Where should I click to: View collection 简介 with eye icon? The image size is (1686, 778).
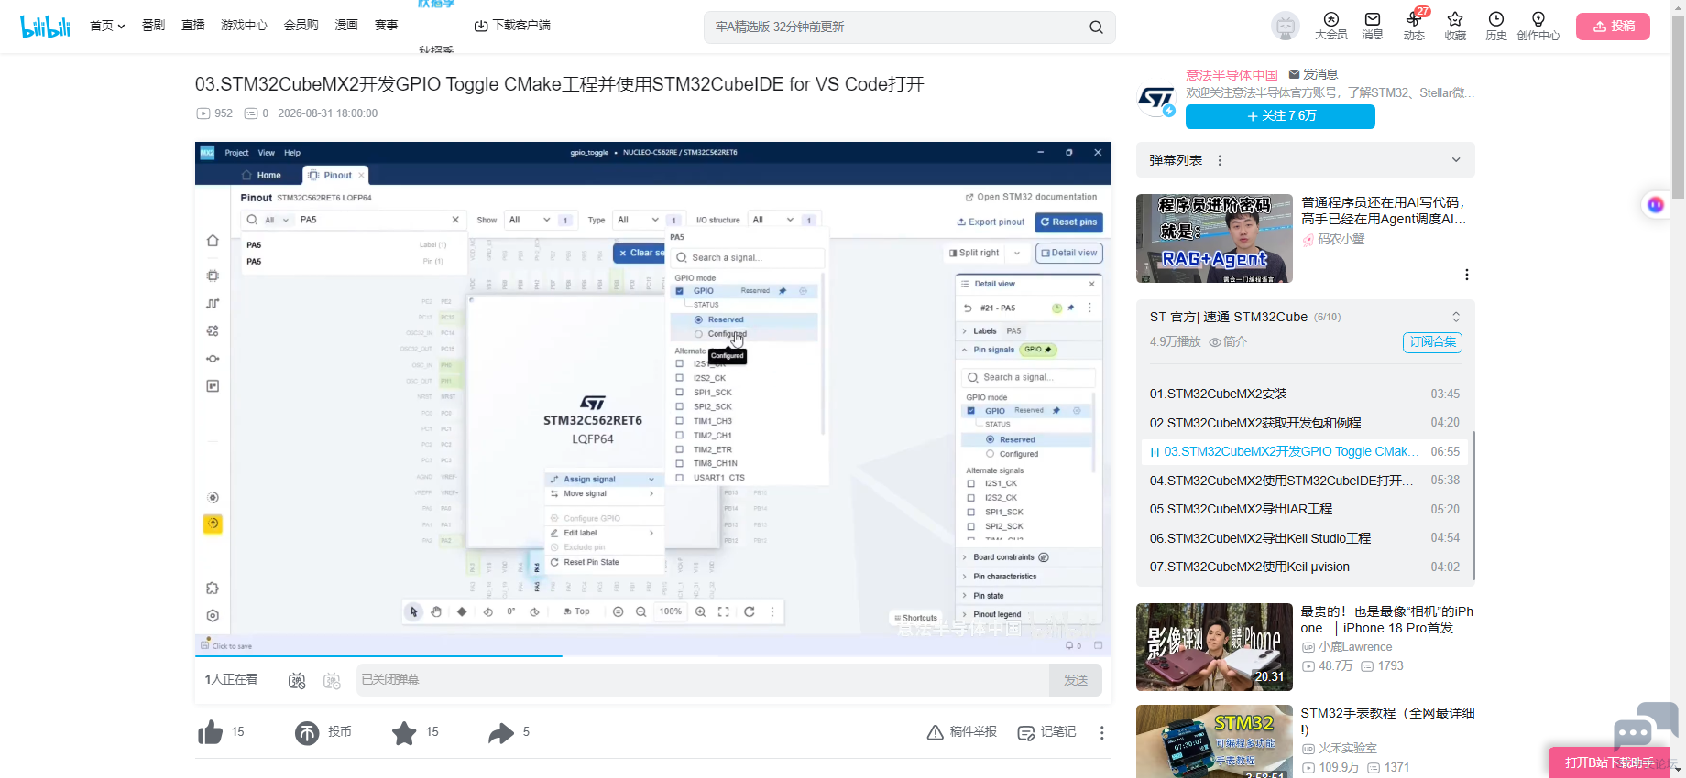1228,342
